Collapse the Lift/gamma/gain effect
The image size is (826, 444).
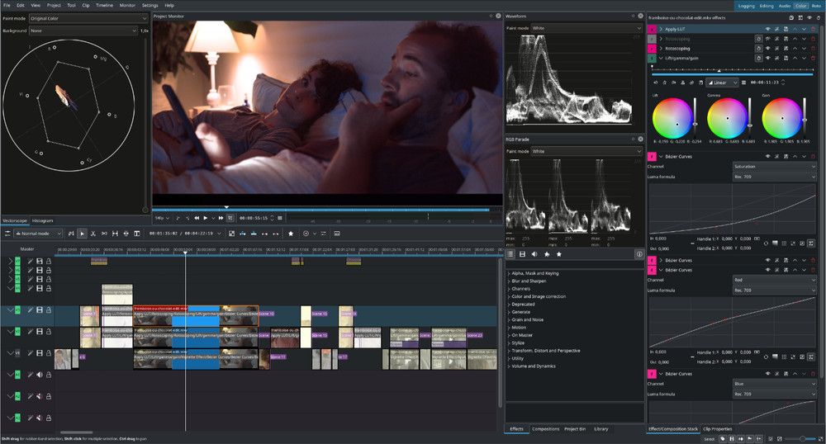pos(661,58)
